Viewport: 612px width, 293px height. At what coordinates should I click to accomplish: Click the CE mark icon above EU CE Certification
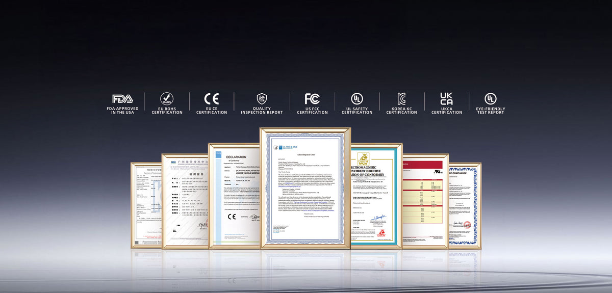tap(212, 99)
